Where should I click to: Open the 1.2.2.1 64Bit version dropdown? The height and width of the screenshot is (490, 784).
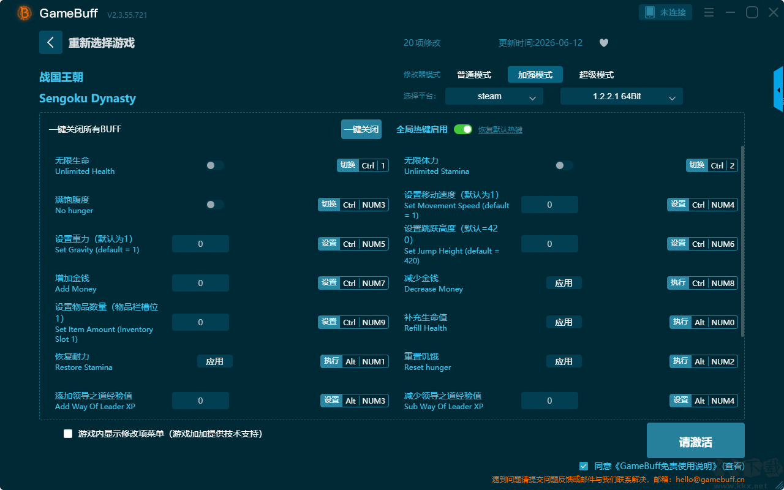point(622,96)
